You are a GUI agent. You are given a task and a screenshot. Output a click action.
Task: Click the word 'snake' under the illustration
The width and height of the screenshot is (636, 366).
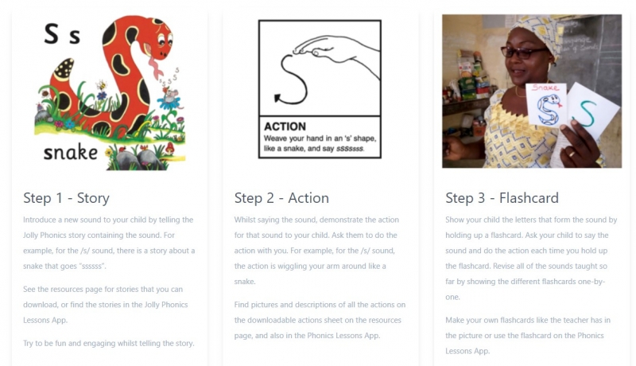pos(71,152)
